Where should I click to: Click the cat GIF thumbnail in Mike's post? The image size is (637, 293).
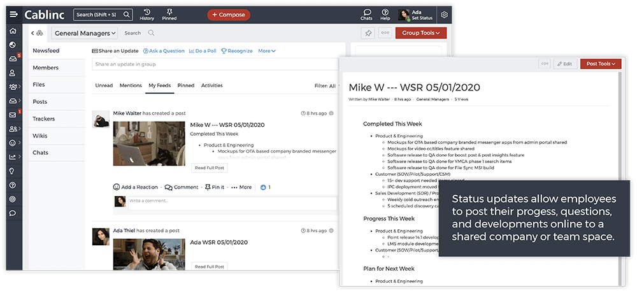150,143
